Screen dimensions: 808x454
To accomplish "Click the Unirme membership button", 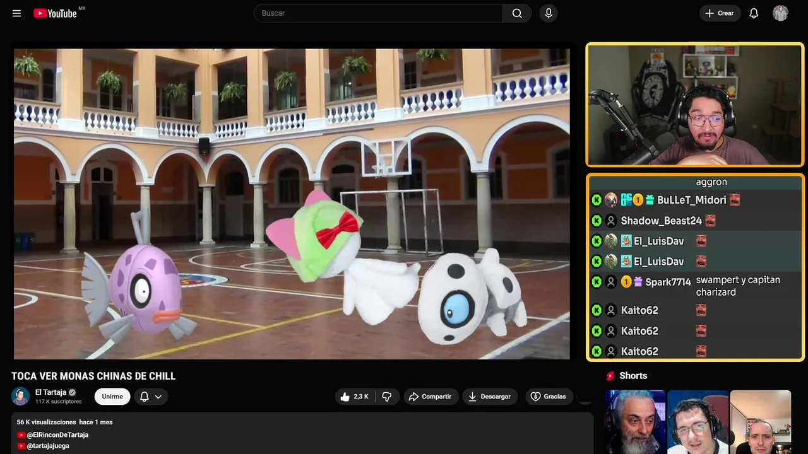I will [112, 397].
